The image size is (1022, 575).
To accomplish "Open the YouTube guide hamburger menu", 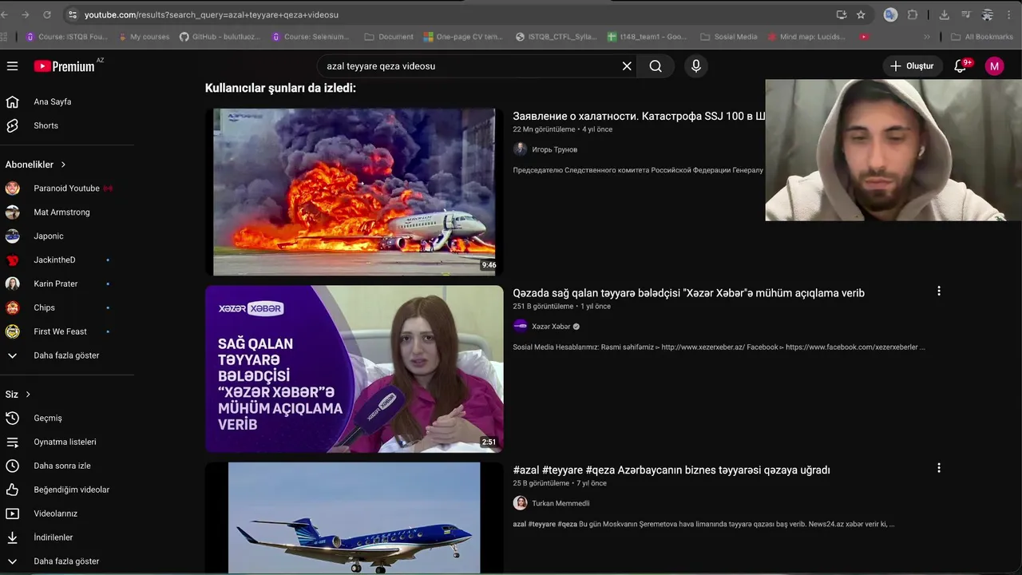I will coord(12,66).
